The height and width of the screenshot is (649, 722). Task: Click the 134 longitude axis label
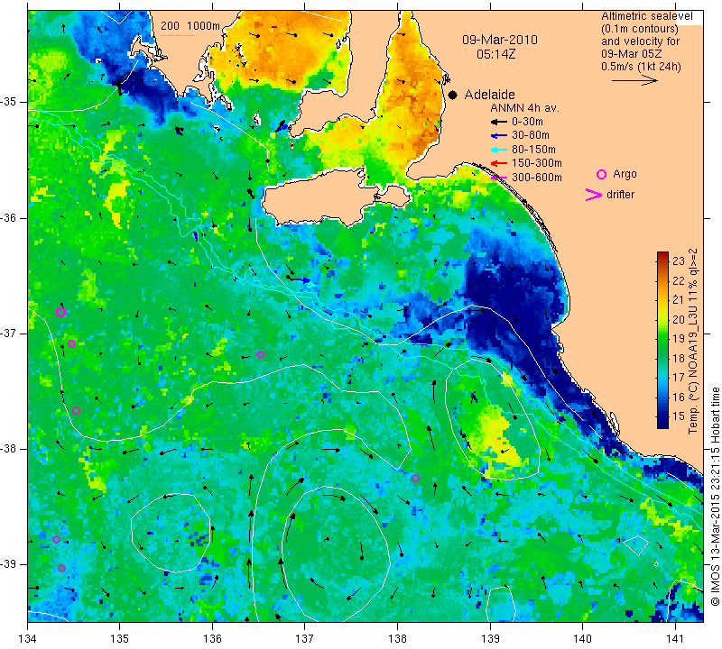(28, 638)
